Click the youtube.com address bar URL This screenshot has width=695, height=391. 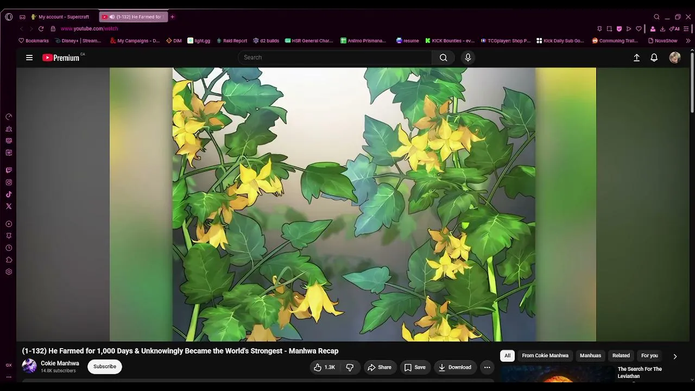89,29
